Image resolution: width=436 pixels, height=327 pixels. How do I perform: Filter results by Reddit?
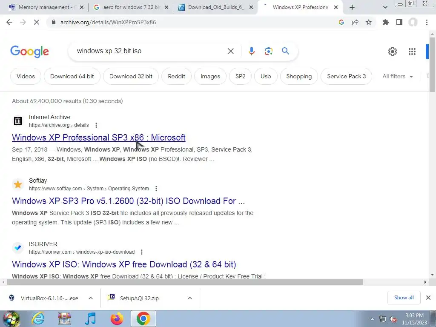tap(177, 76)
